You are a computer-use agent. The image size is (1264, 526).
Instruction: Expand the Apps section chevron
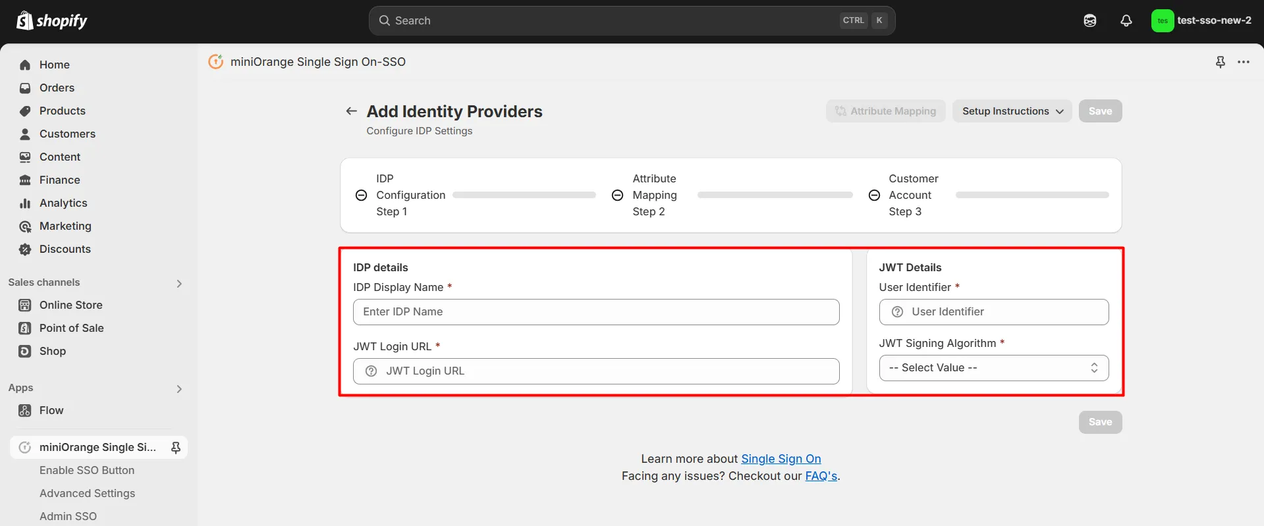[179, 388]
